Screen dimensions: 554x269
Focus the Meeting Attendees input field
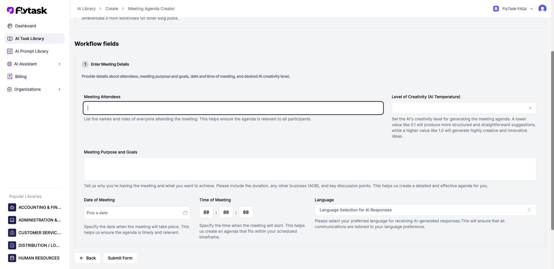[233, 108]
